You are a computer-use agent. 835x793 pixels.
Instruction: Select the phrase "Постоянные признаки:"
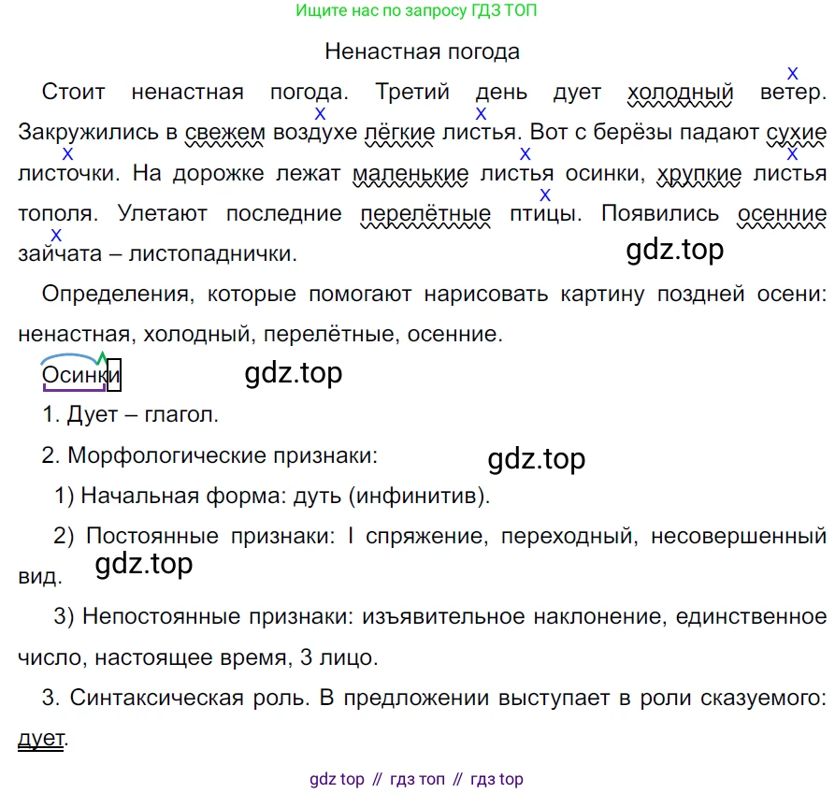click(211, 536)
